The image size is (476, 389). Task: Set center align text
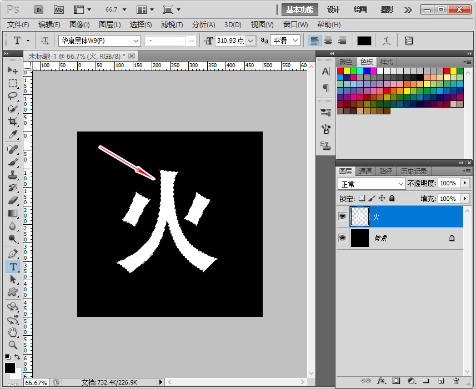pyautogui.click(x=328, y=41)
